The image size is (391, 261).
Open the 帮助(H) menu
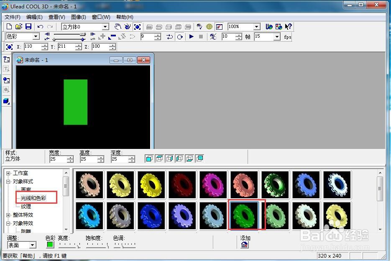(x=125, y=17)
